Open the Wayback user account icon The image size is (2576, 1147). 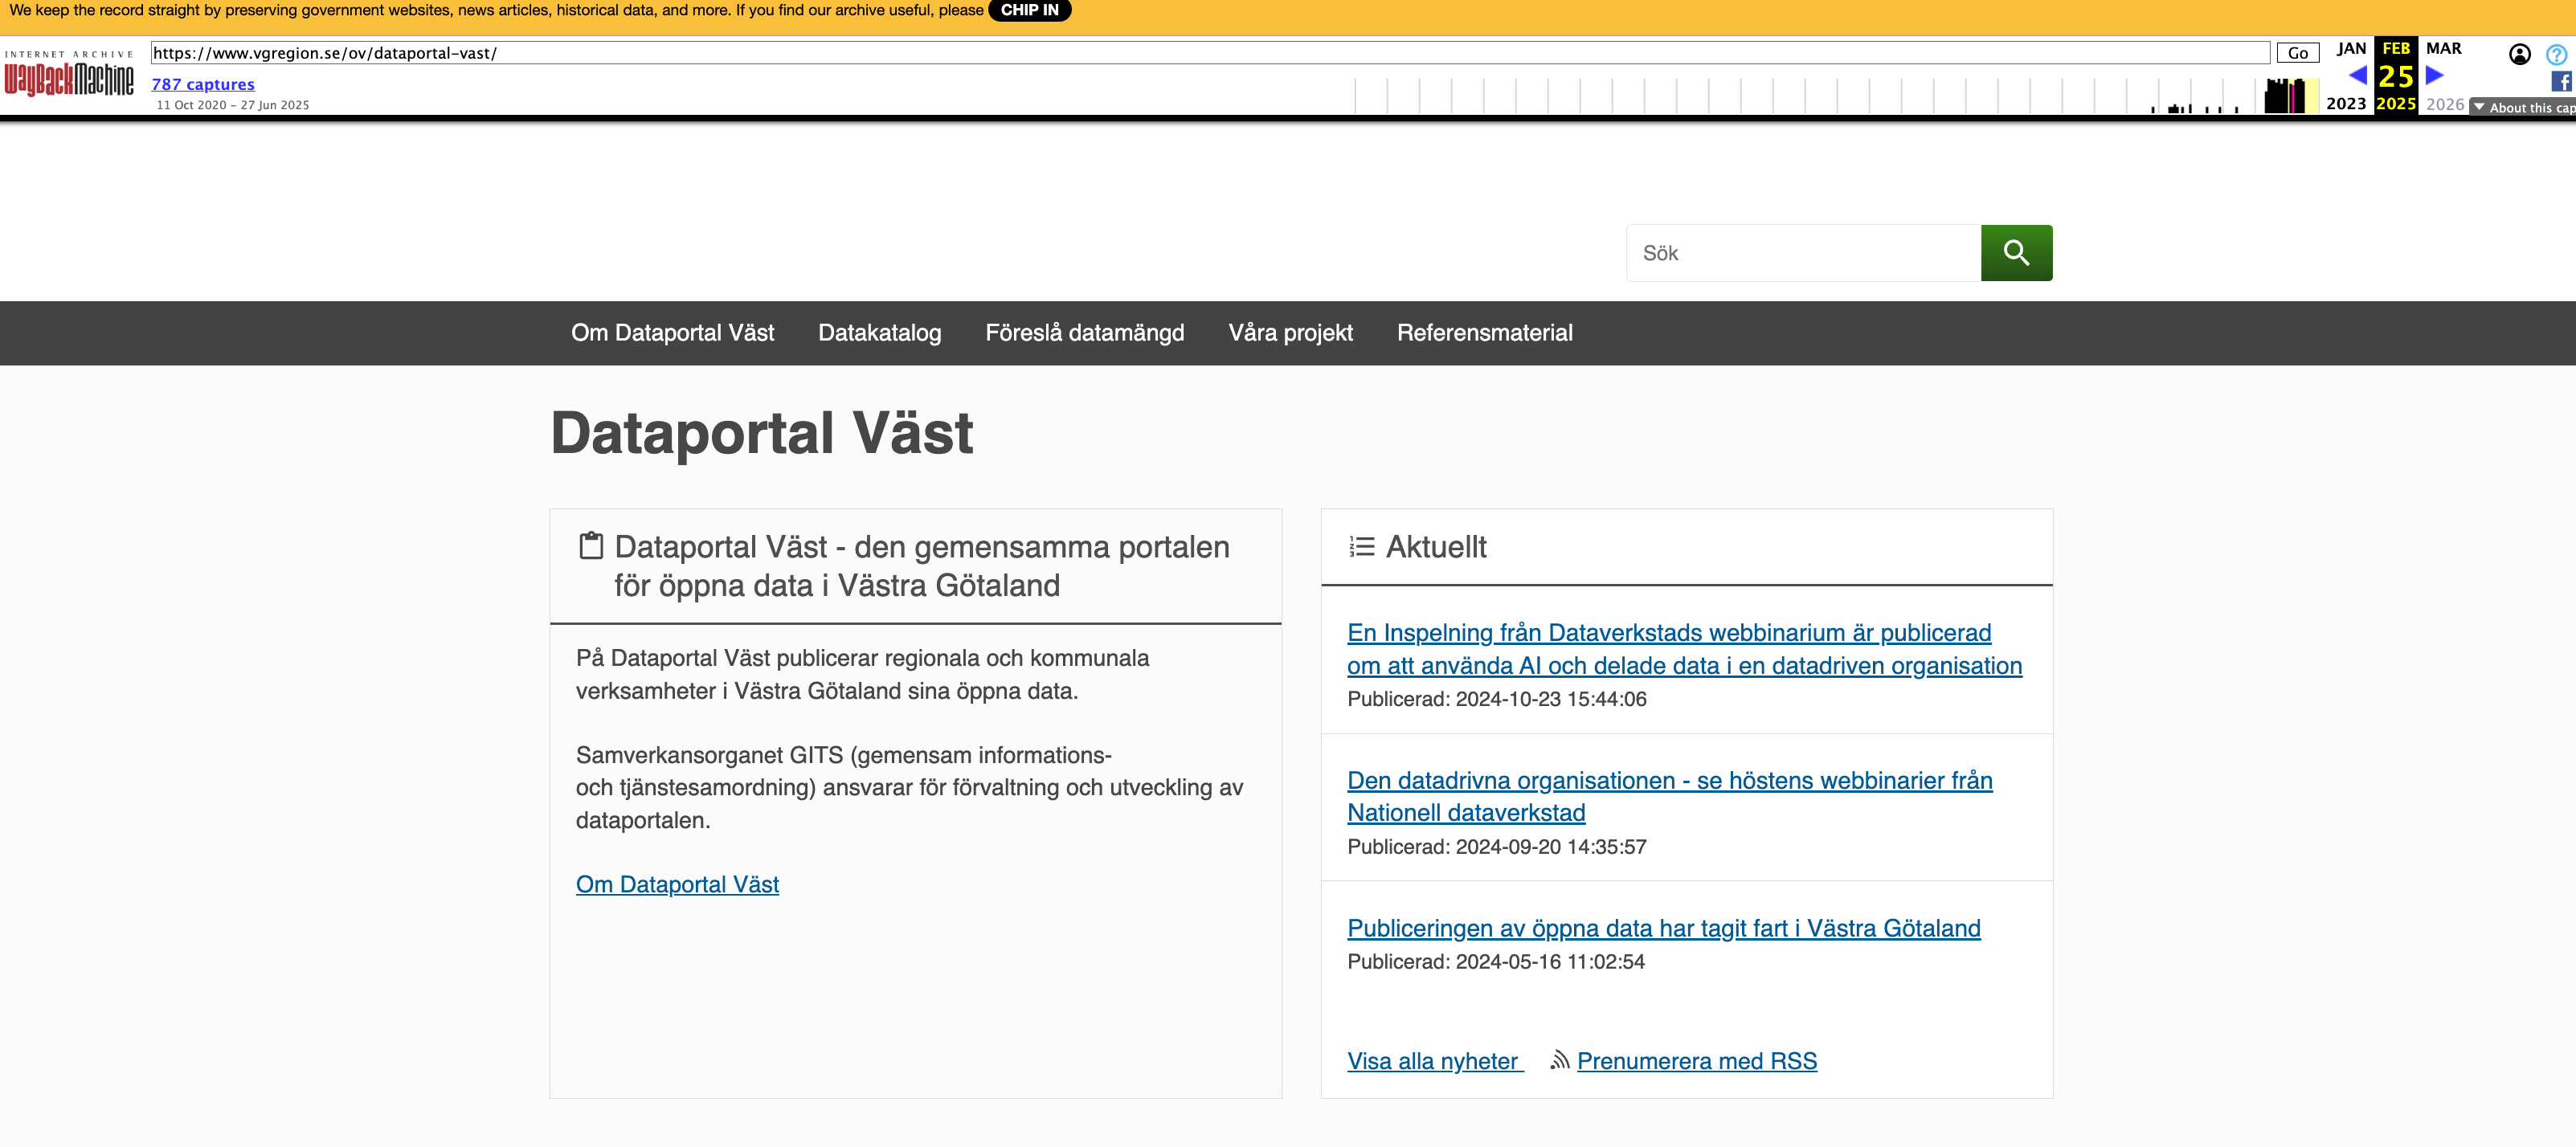[x=2519, y=54]
